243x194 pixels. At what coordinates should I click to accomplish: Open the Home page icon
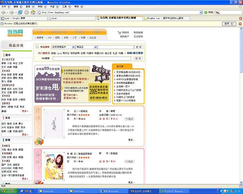pos(33,12)
